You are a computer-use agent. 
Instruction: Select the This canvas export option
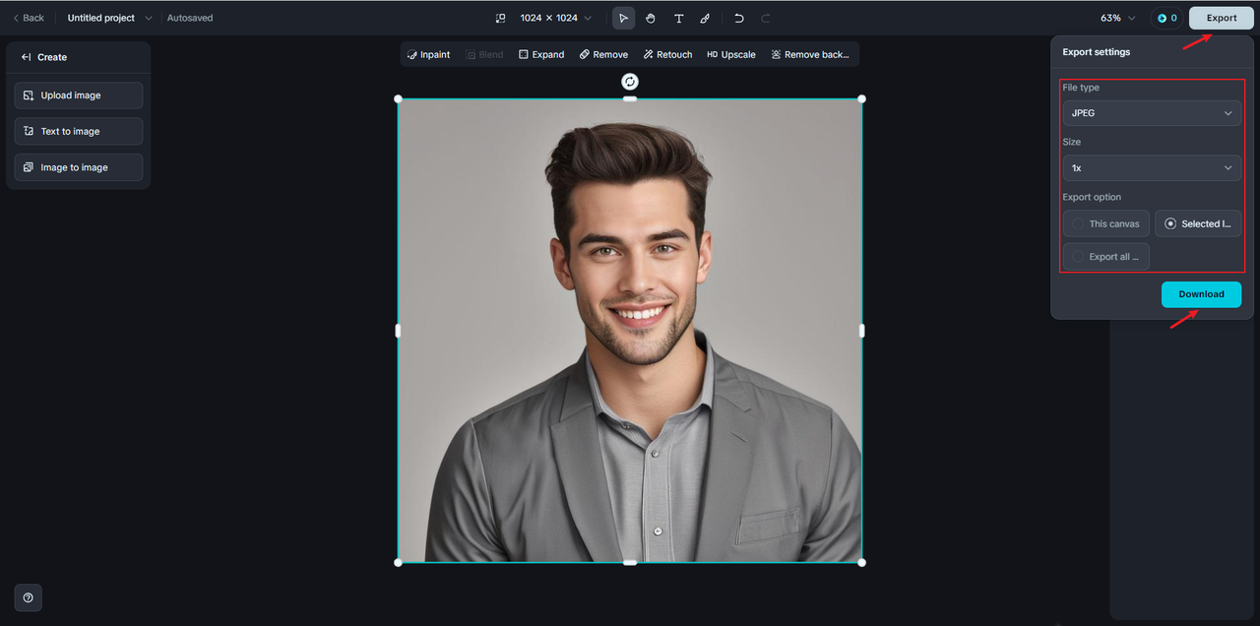pyautogui.click(x=1105, y=223)
